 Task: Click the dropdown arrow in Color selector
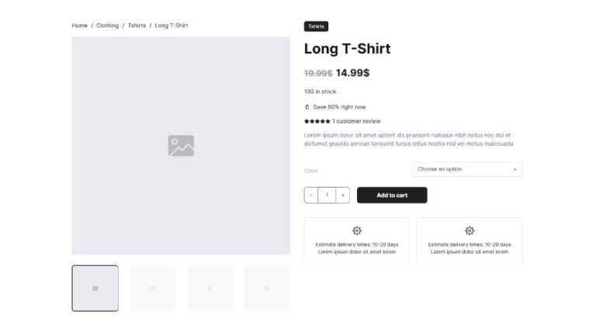coord(515,169)
